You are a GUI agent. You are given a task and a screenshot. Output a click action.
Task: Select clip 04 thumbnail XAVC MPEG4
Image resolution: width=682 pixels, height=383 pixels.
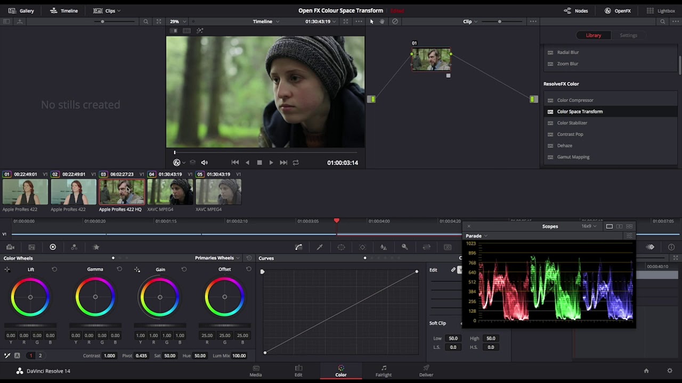[x=170, y=191]
